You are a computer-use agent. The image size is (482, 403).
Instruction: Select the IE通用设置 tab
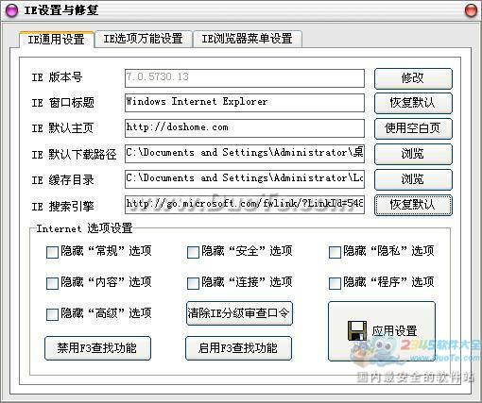(57, 40)
